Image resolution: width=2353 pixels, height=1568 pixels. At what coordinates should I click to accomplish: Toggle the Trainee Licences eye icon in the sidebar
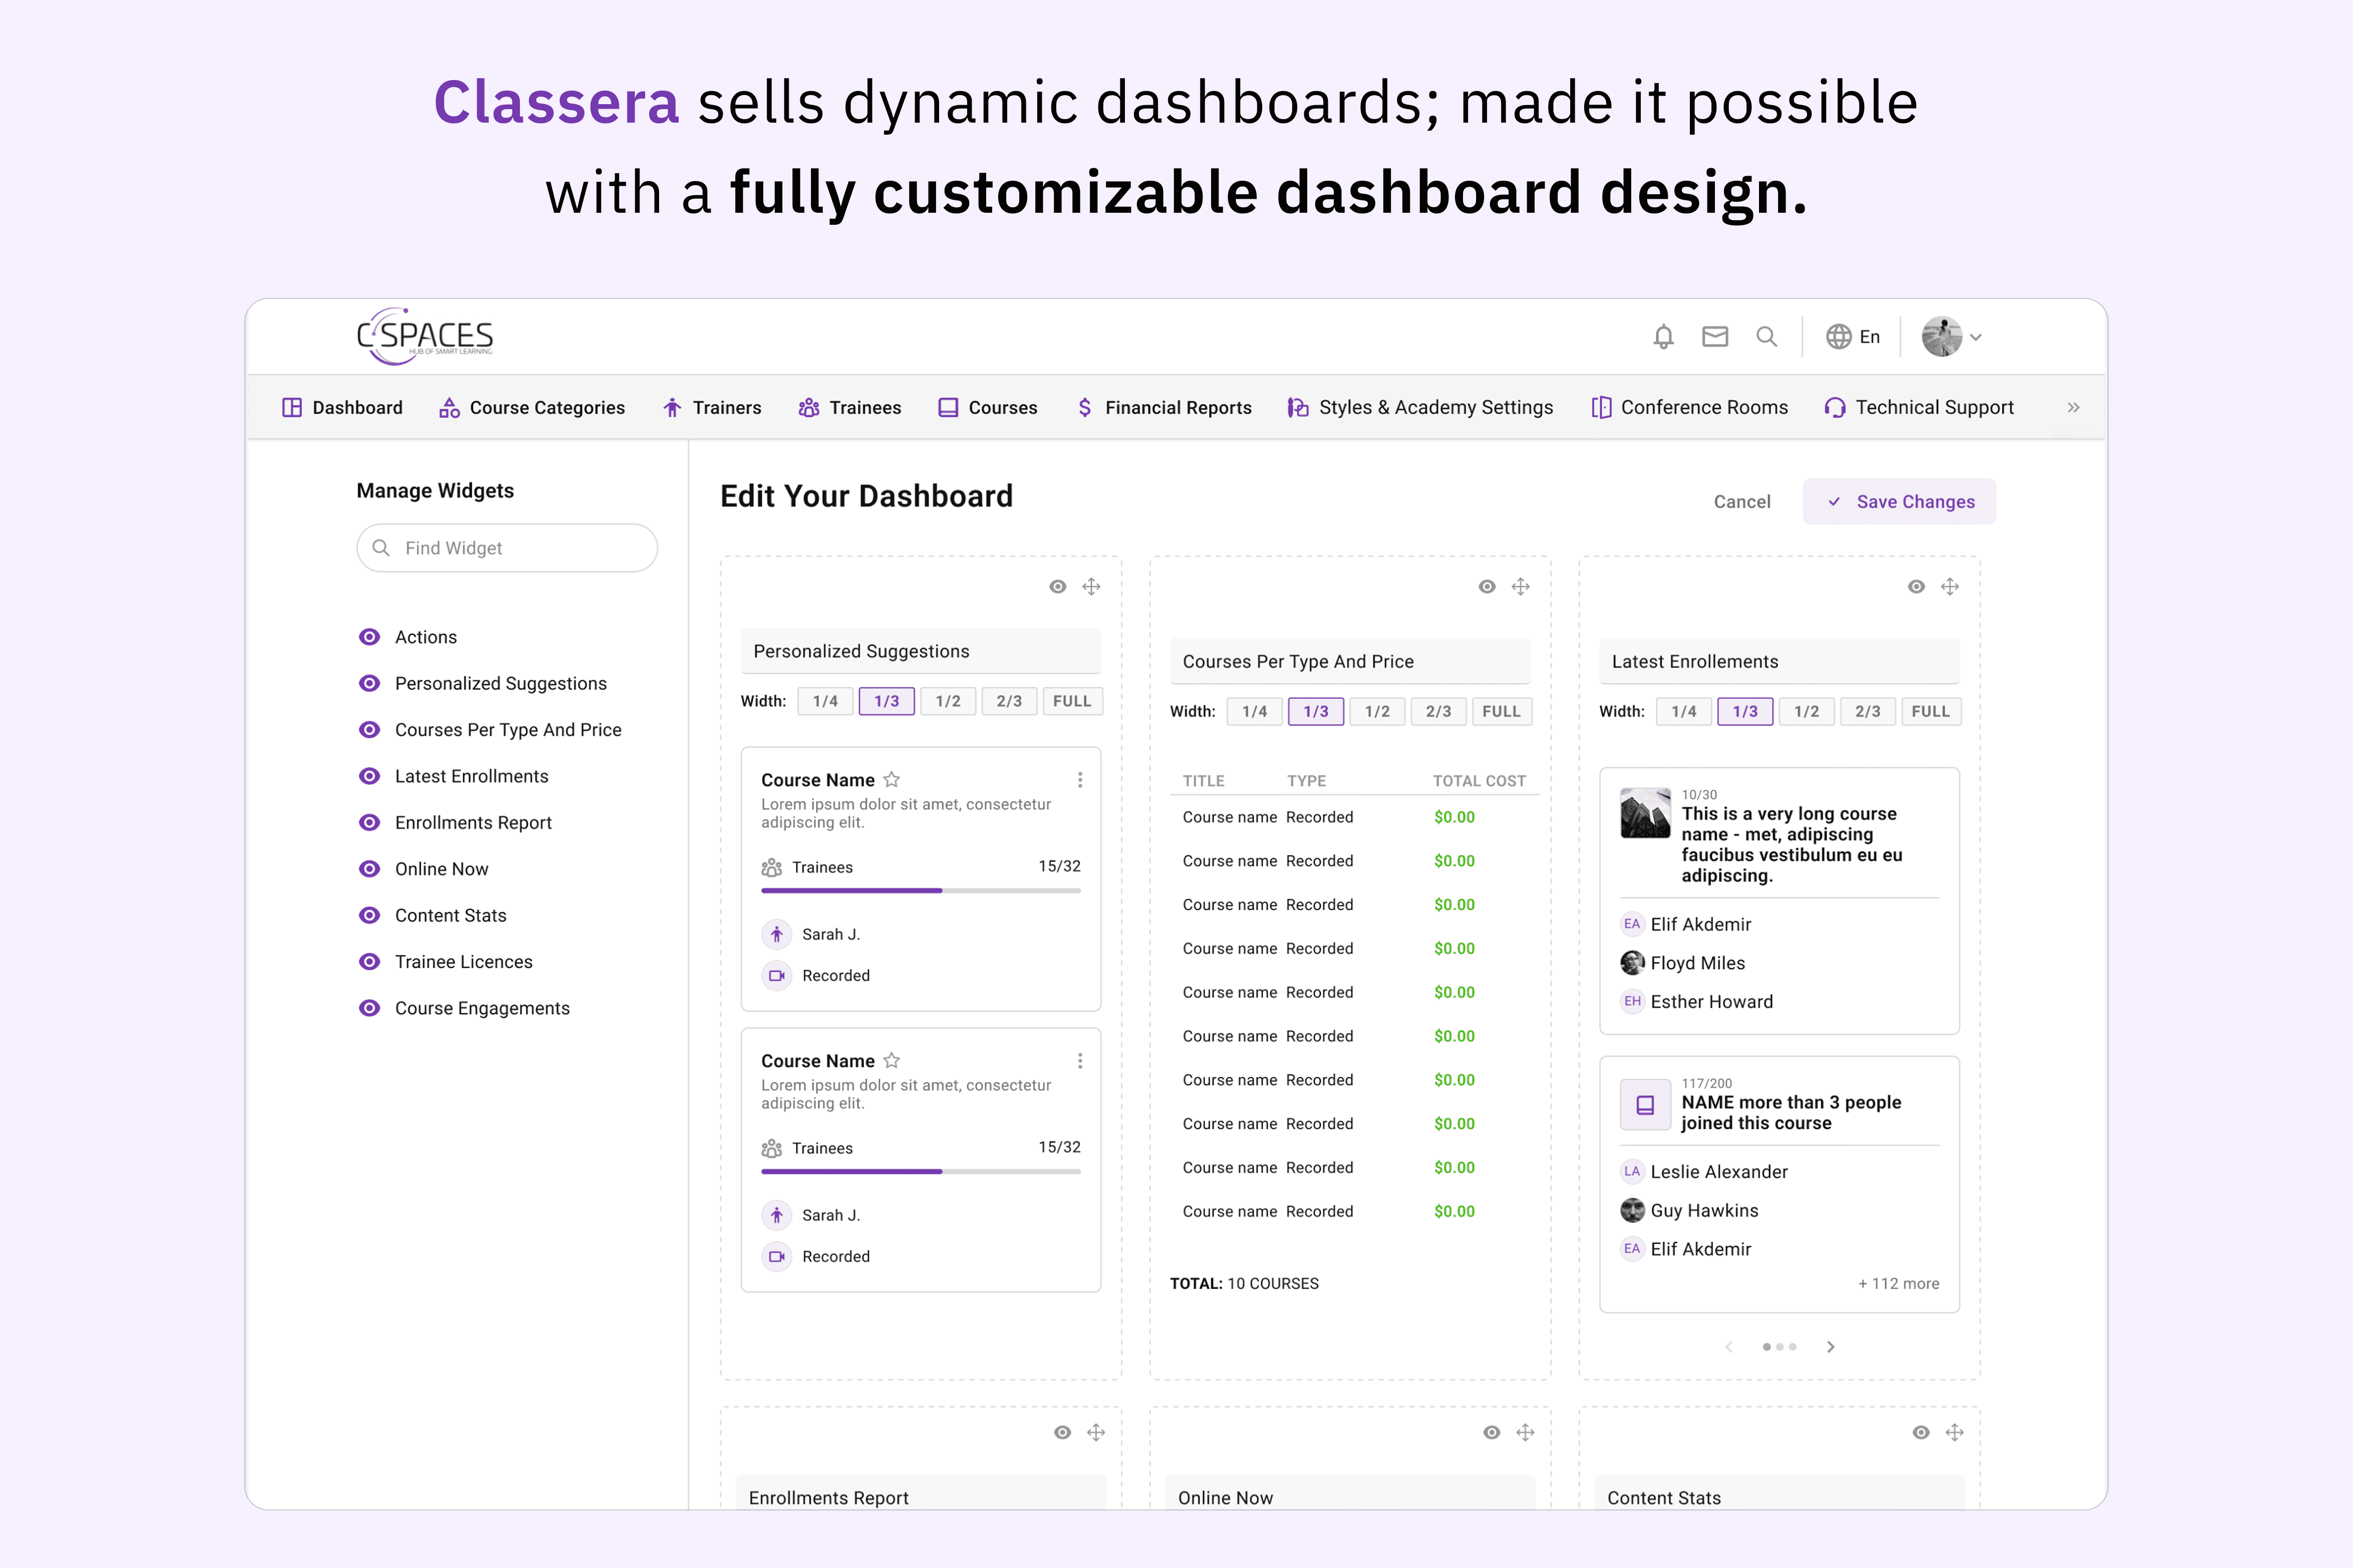click(369, 962)
